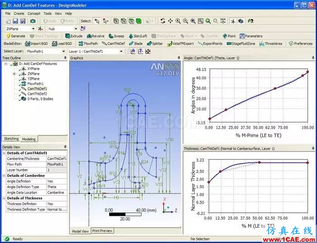
Task: Toggle Display Model in the toolbar
Action: tap(240, 21)
